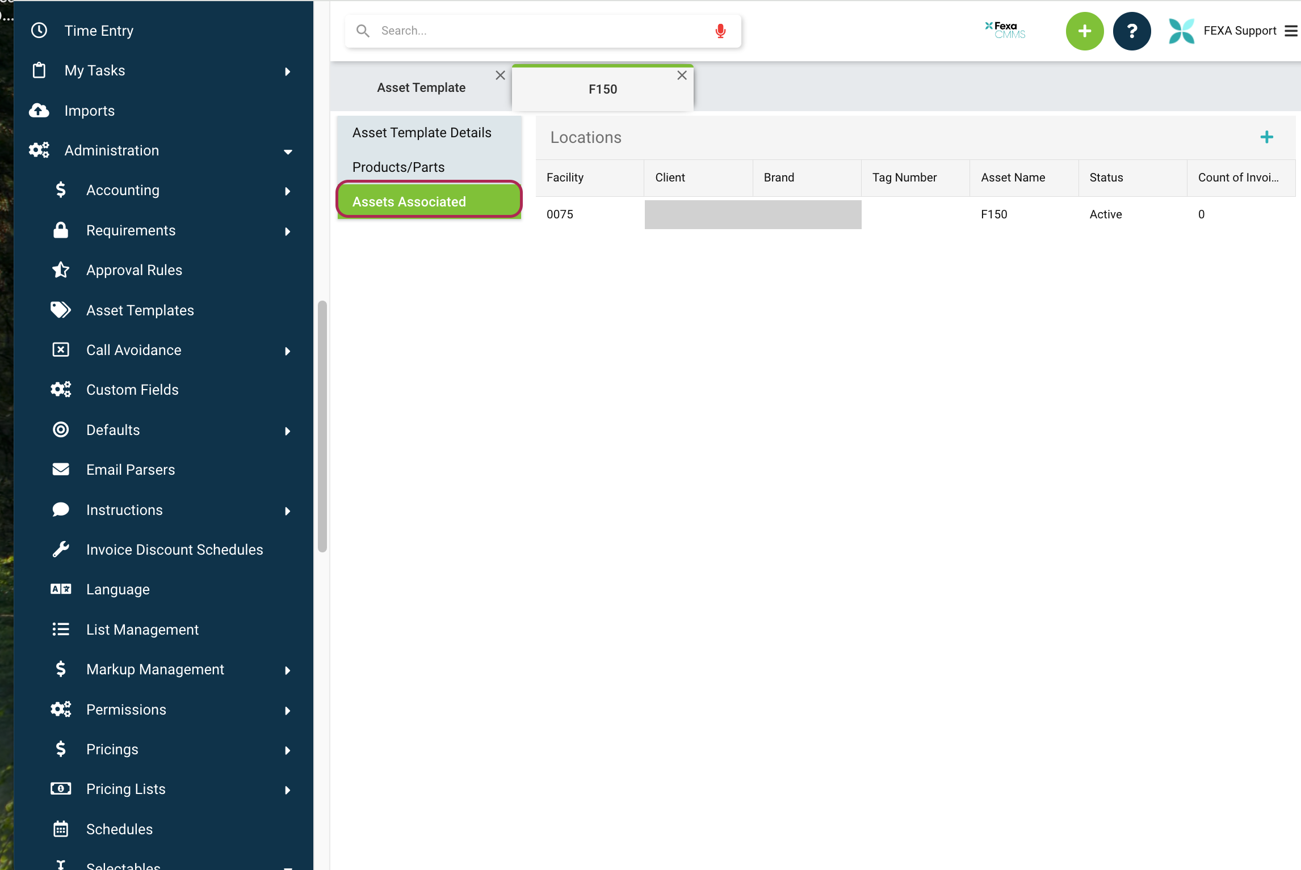Sort by the Tag Number column header
Image resolution: width=1301 pixels, height=870 pixels.
[x=916, y=178]
